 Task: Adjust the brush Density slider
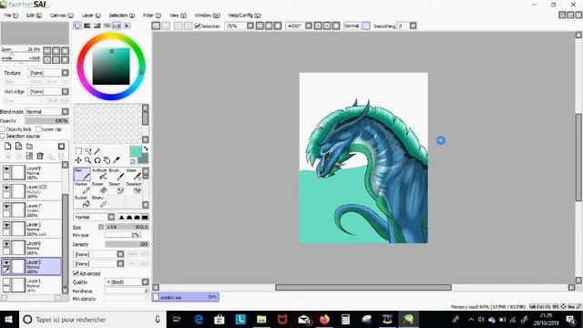click(127, 244)
